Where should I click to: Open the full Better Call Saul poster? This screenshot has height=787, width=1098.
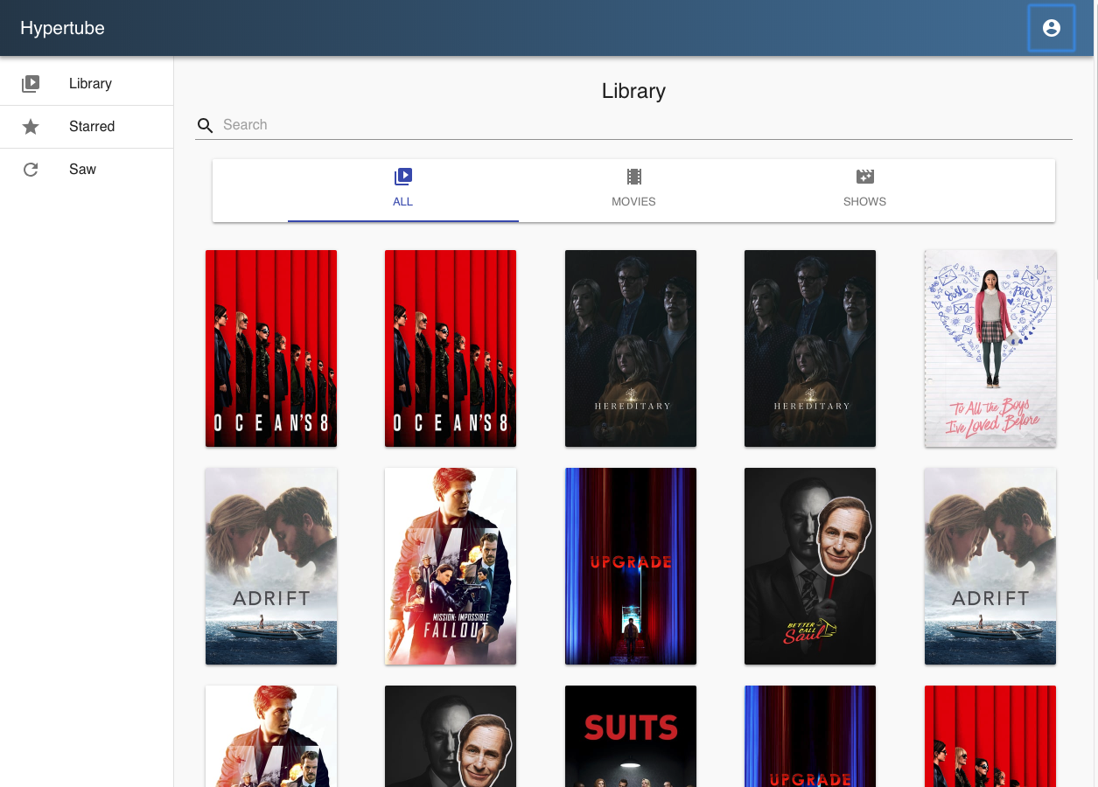point(810,566)
